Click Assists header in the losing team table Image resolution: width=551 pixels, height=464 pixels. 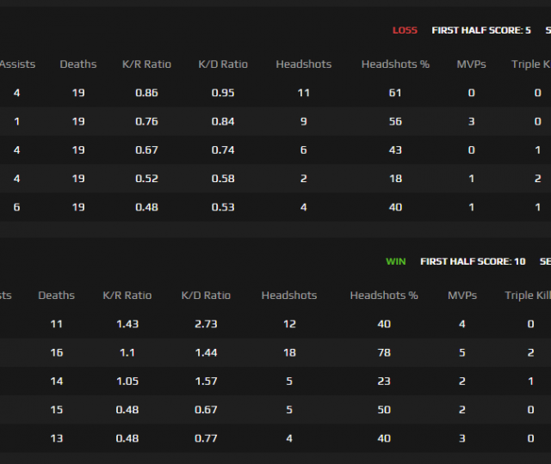point(17,64)
